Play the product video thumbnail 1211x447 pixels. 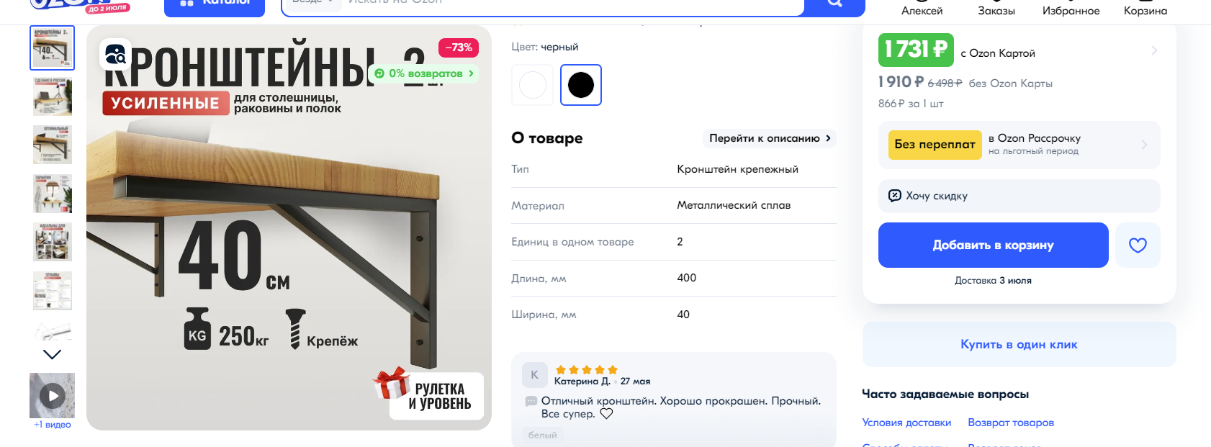tap(52, 395)
